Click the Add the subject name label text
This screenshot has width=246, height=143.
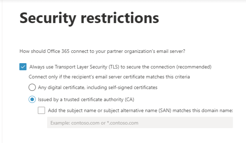pyautogui.click(x=140, y=110)
